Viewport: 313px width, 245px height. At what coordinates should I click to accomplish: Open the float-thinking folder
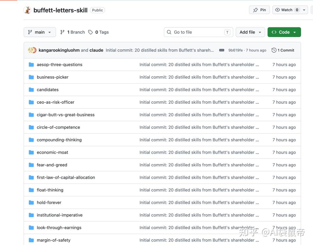click(x=50, y=190)
